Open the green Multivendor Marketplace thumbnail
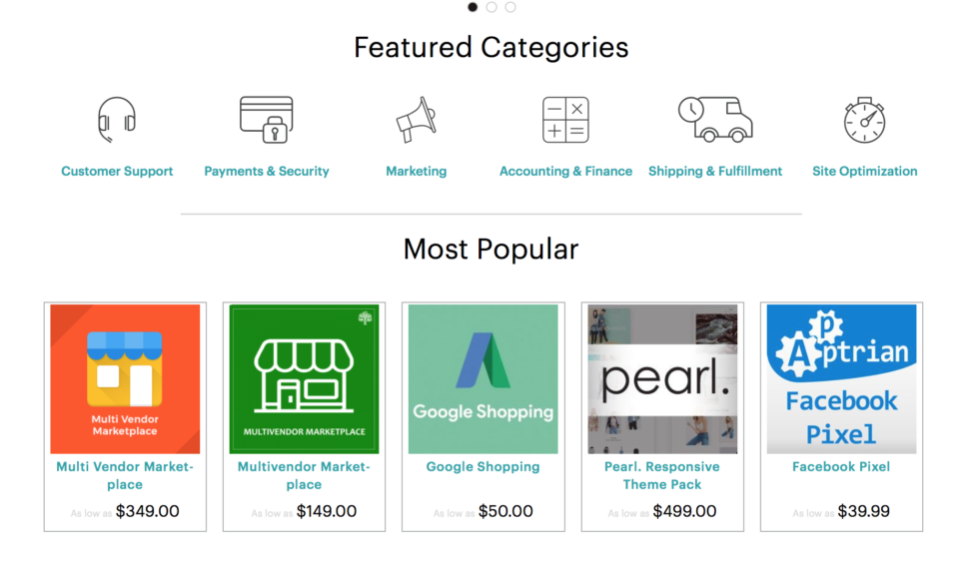The width and height of the screenshot is (969, 566). tap(304, 379)
